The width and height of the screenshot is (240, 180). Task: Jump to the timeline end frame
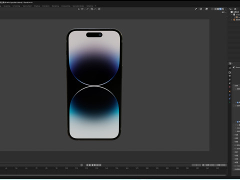(x=100, y=165)
